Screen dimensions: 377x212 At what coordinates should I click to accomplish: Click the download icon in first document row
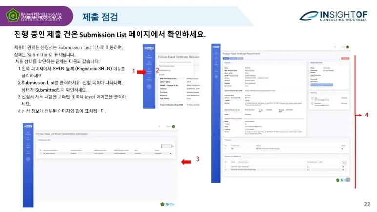click(x=308, y=167)
